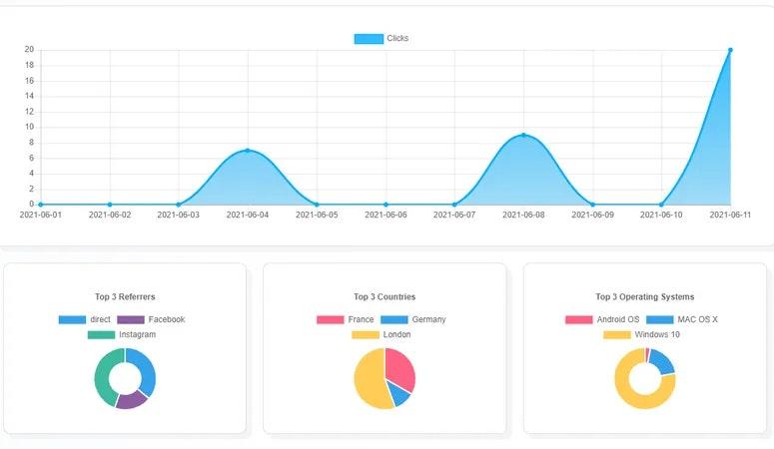Click the yellow London slice of countries pie
This screenshot has width=774, height=449.
369,382
